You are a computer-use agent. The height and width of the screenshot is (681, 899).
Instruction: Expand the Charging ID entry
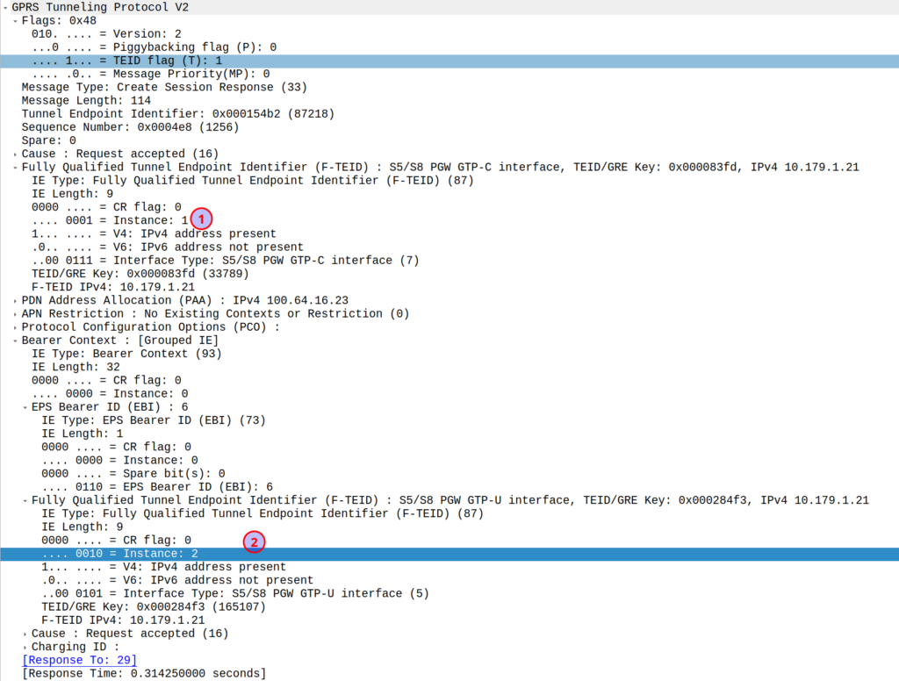[x=25, y=647]
